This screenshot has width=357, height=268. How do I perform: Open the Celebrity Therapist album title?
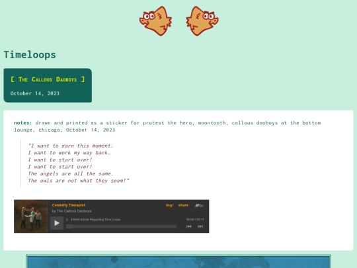tap(69, 205)
